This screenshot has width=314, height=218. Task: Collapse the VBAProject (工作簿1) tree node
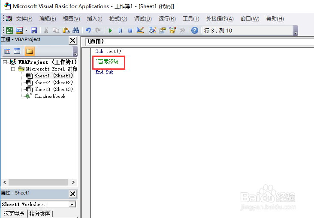click(5, 62)
